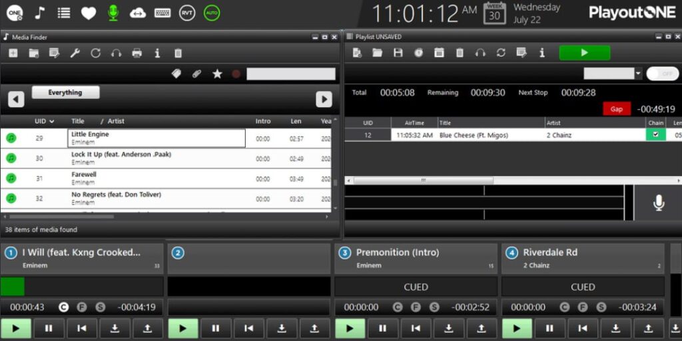Click the headphones icon in Playlist toolbar
This screenshot has width=682, height=341.
coord(480,53)
